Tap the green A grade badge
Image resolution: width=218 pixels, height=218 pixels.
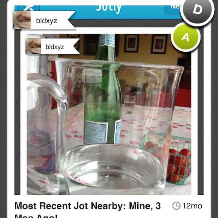click(x=186, y=37)
